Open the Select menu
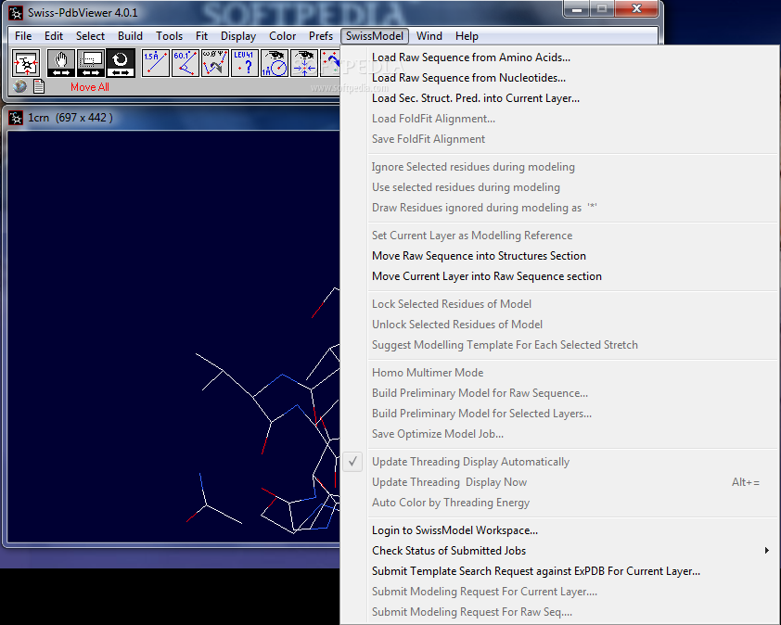781x625 pixels. click(x=90, y=36)
